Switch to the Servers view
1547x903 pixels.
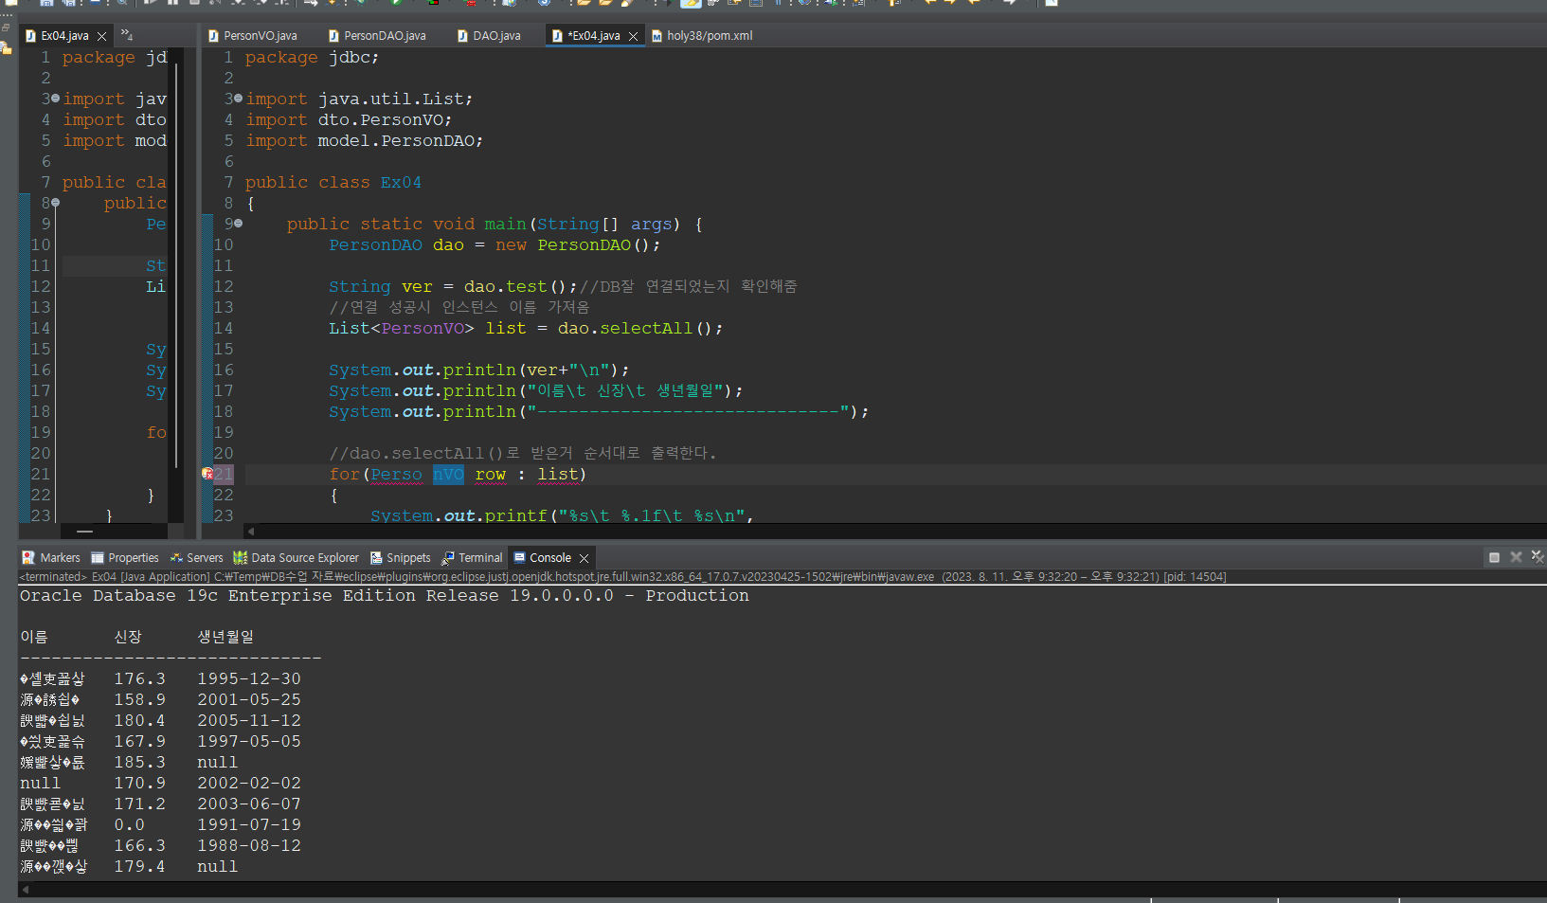(x=196, y=558)
